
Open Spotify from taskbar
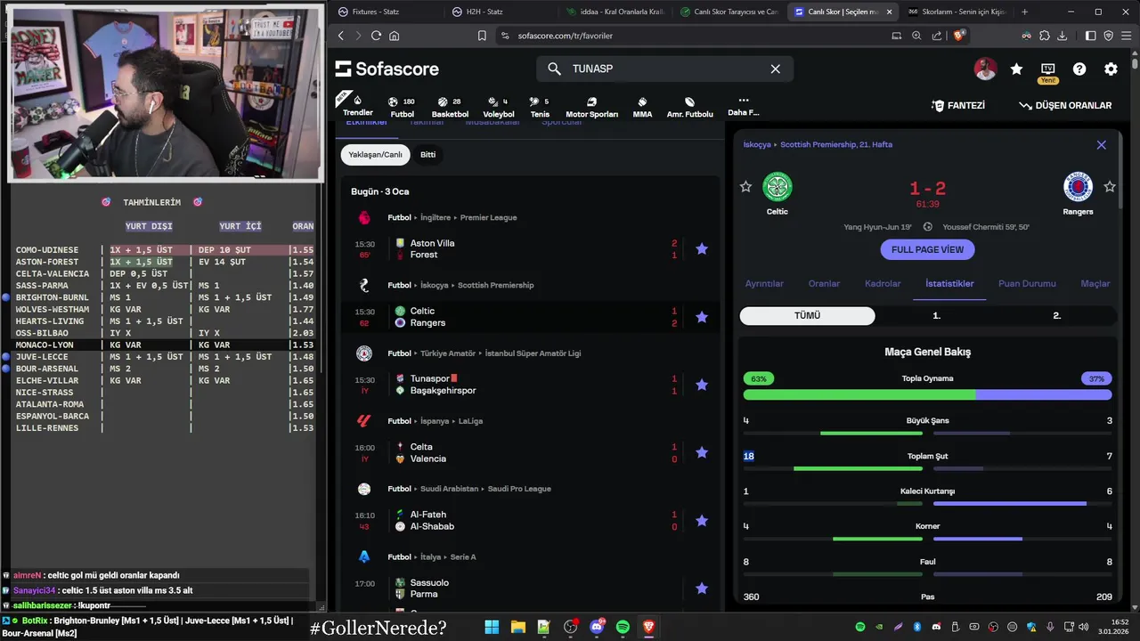(623, 627)
